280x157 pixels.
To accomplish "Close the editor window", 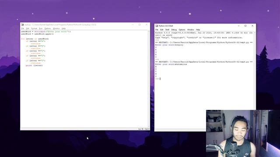I will tap(147, 24).
